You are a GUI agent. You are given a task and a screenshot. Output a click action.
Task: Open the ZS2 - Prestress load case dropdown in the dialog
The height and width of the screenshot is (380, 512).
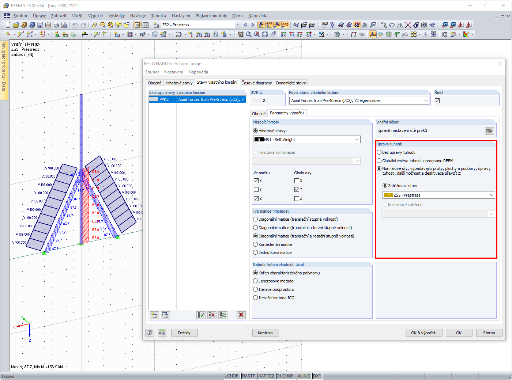(438, 195)
